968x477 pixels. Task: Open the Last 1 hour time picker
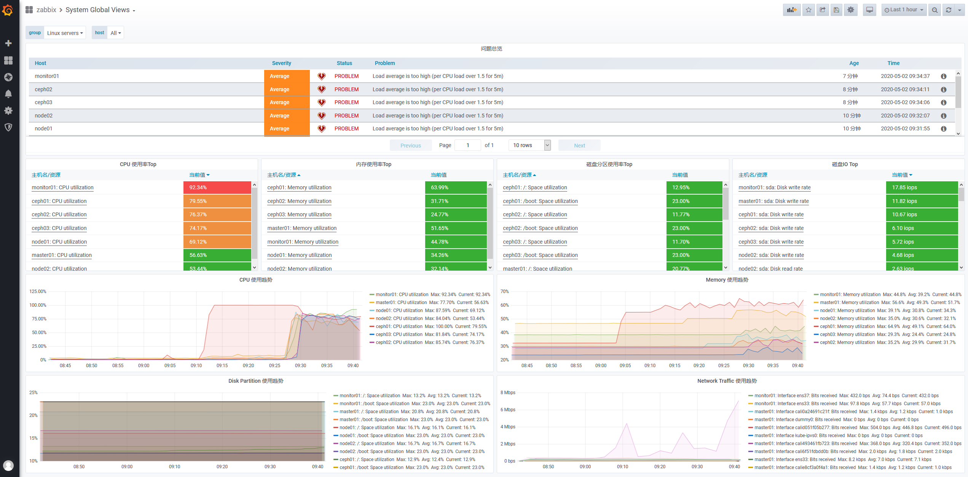904,10
